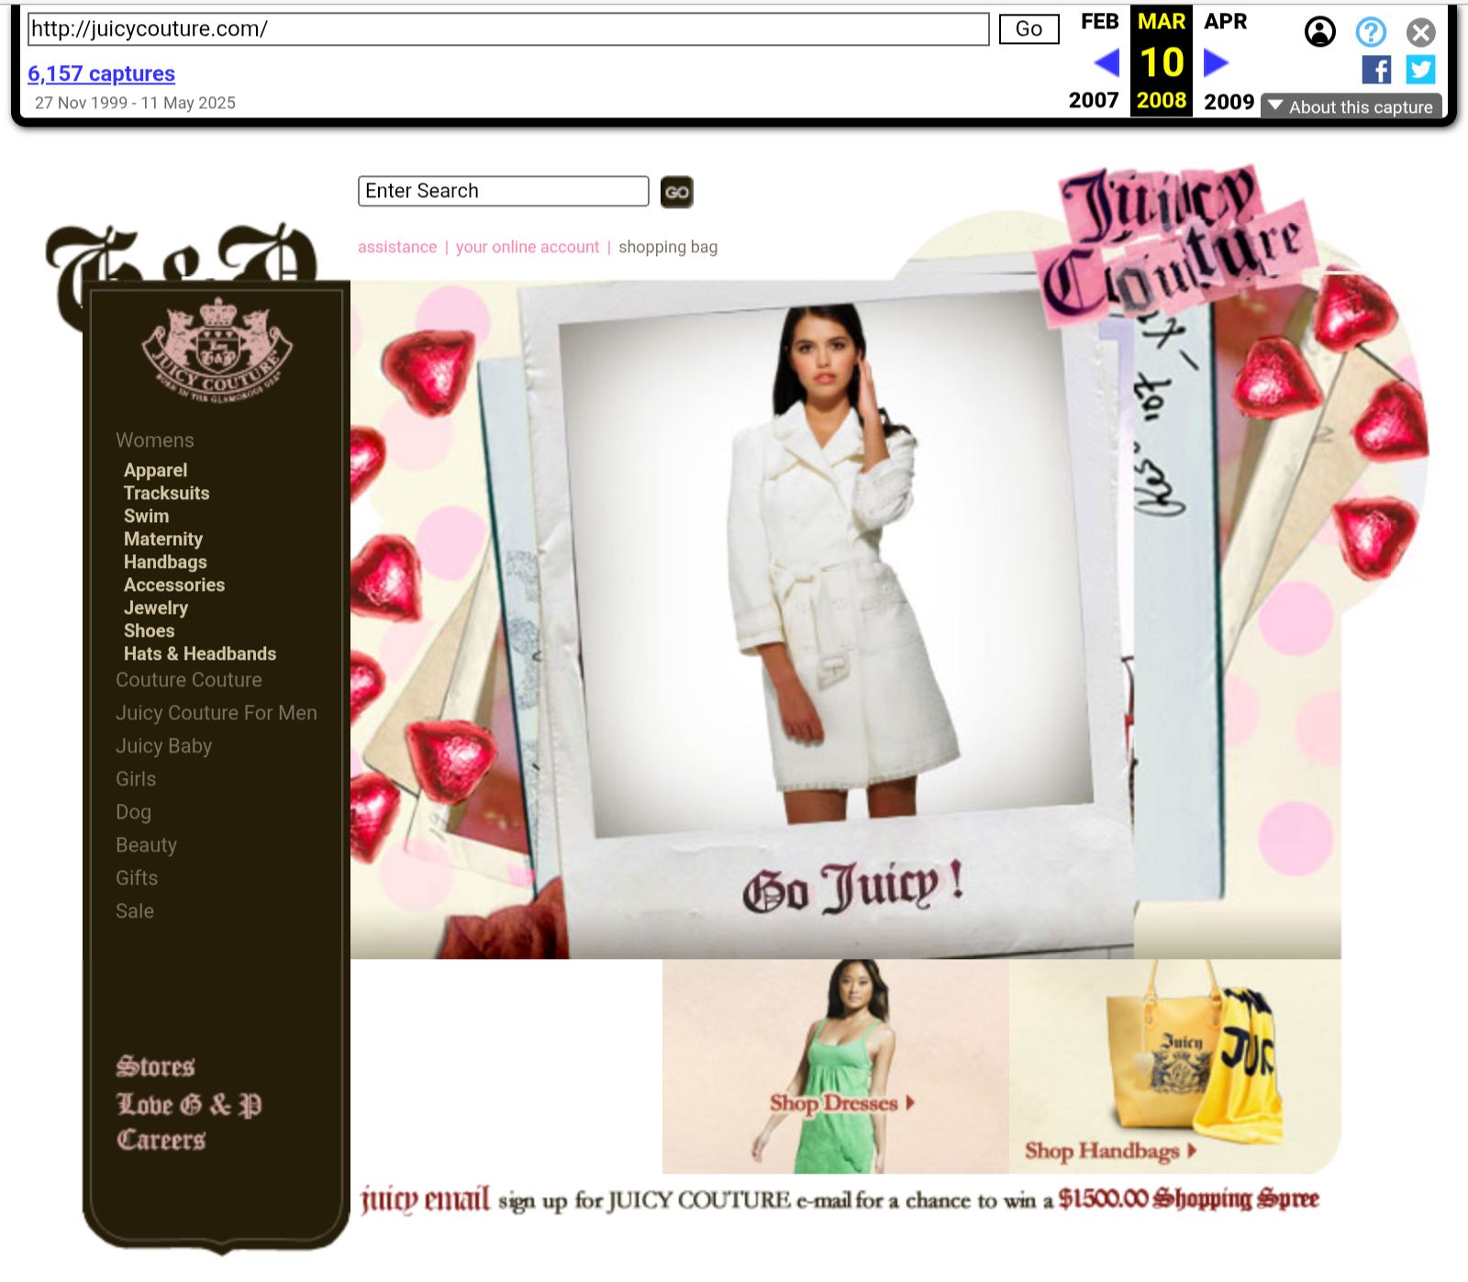Go to the next capture arrow
This screenshot has height=1282, width=1468.
[1216, 62]
